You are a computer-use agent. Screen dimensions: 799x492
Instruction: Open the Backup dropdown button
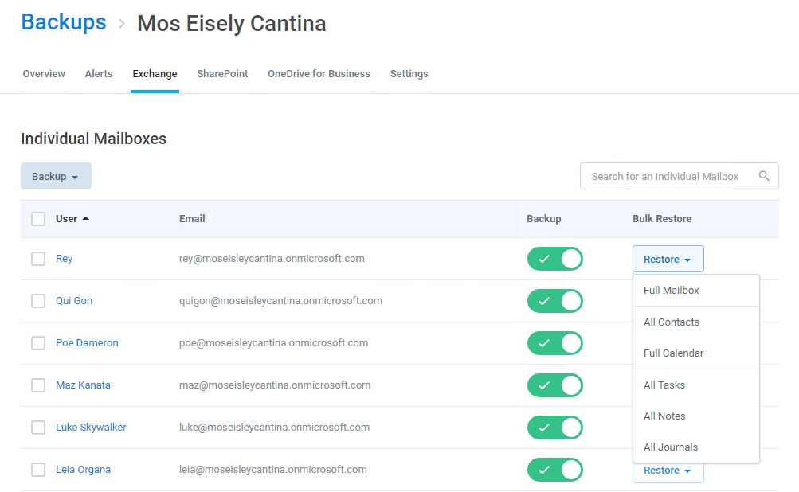tap(56, 176)
